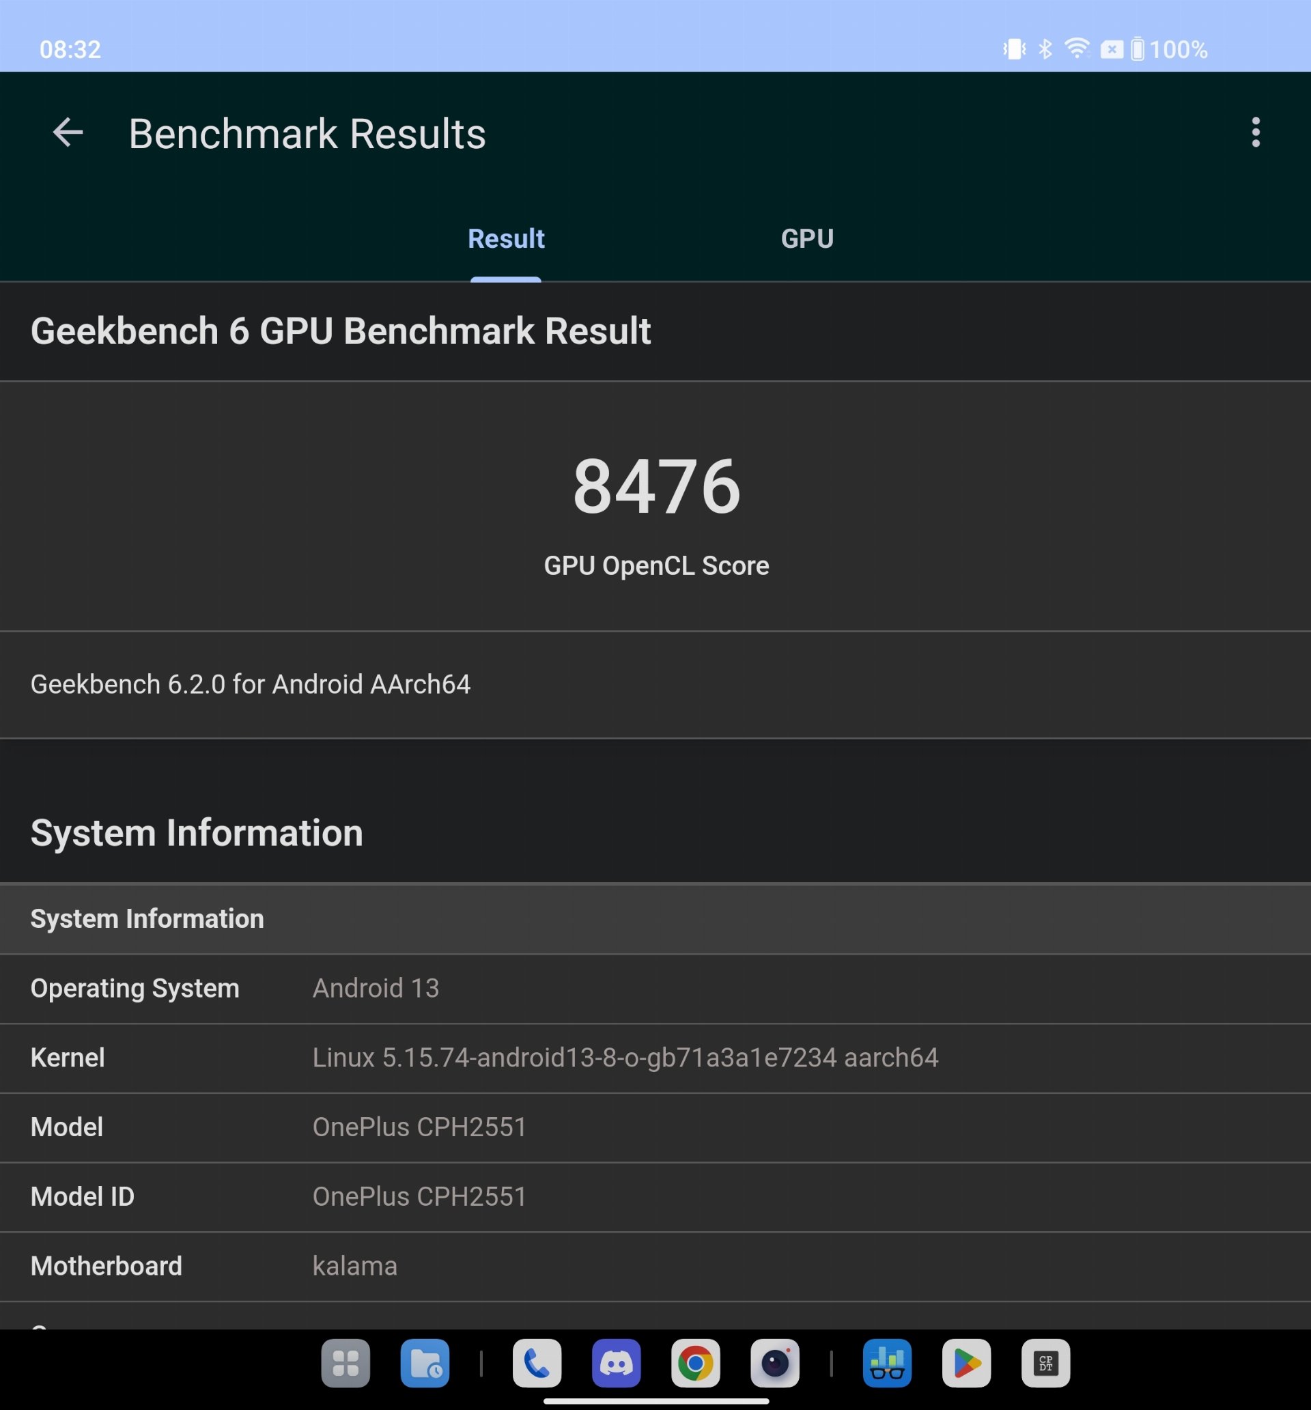
Task: Select the Kernel Linux 5.15.74 value
Action: (625, 1058)
